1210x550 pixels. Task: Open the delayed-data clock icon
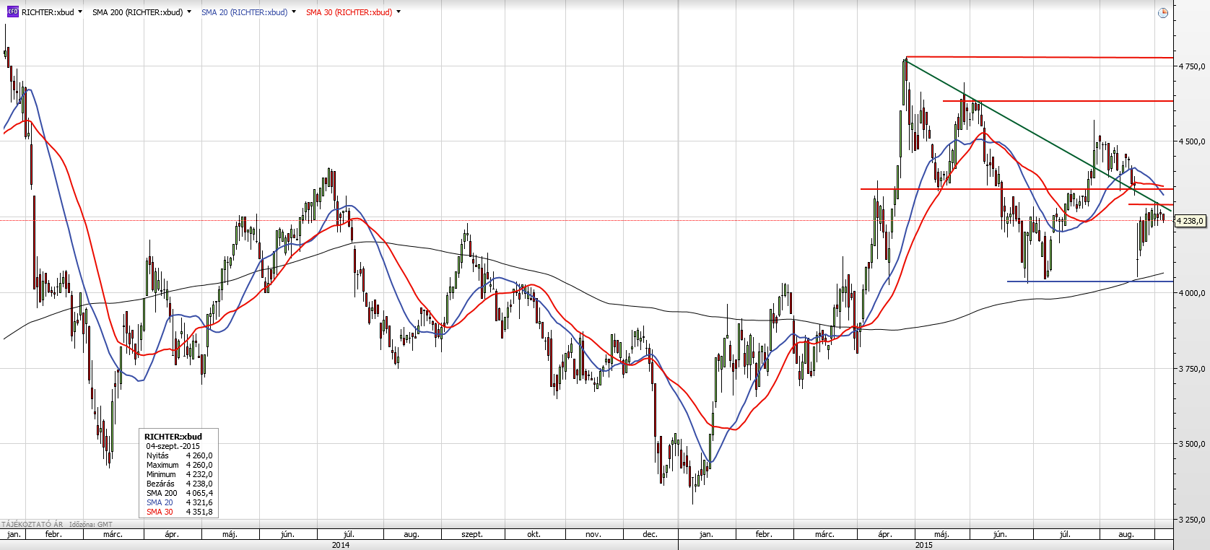coord(1162,13)
